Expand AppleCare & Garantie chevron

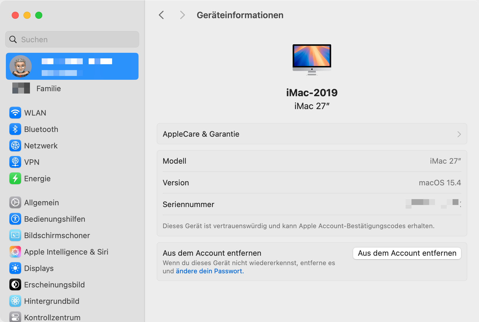(x=459, y=134)
